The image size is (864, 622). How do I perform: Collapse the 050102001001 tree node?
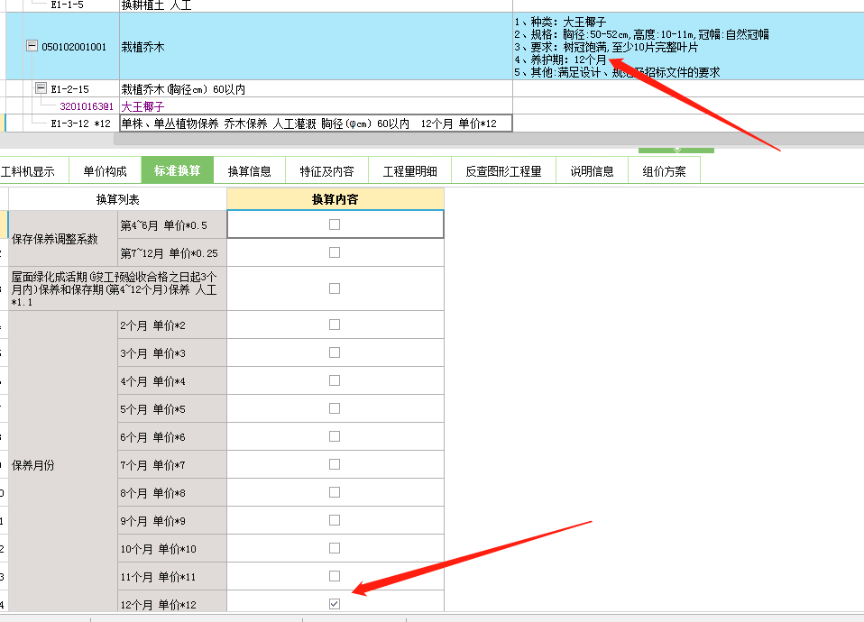[32, 46]
